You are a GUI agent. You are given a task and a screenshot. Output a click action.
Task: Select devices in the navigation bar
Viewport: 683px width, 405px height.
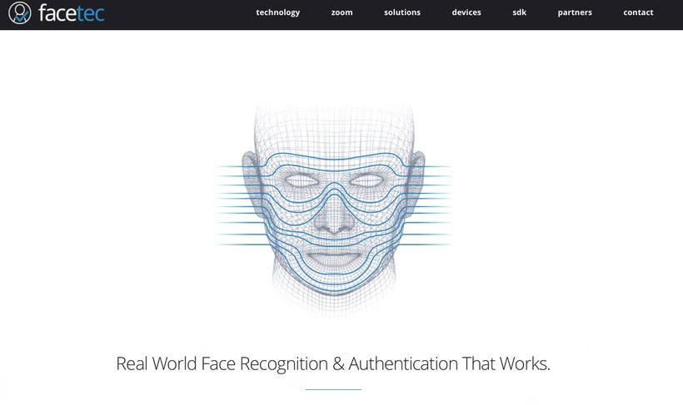click(466, 12)
